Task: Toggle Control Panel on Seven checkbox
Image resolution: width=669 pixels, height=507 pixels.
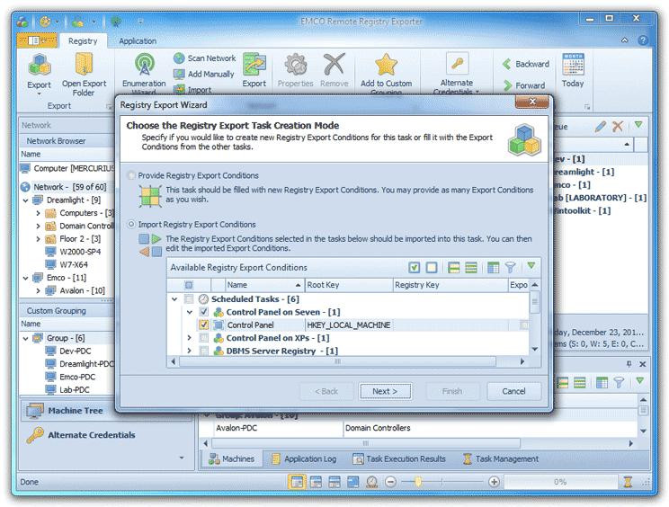Action: [x=203, y=312]
